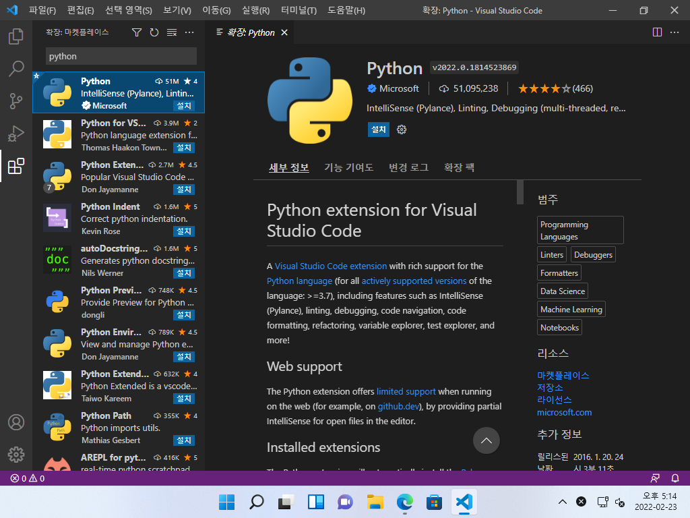Click the extension search box with python
The image size is (690, 518).
tap(121, 57)
